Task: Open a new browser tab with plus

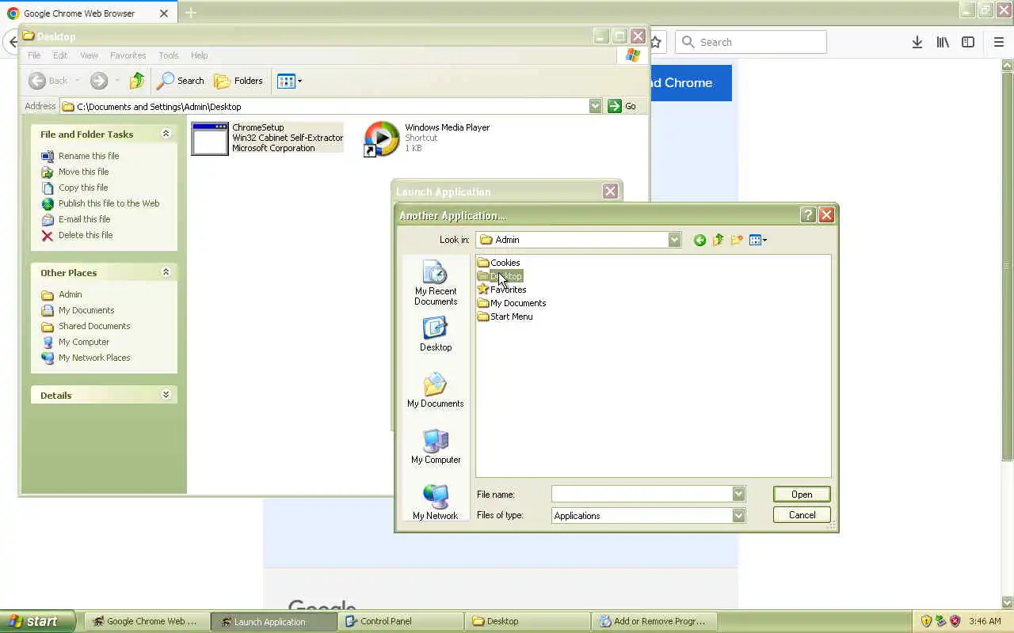Action: click(190, 13)
